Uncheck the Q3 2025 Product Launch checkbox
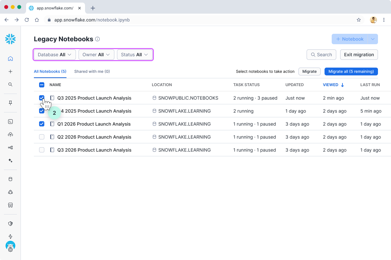This screenshot has width=391, height=260. [42, 98]
